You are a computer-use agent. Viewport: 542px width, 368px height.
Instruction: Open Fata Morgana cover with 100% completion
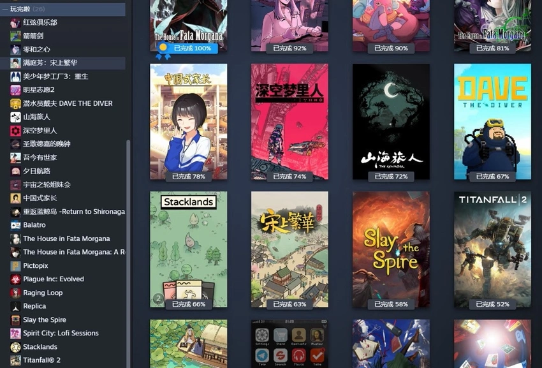(189, 24)
